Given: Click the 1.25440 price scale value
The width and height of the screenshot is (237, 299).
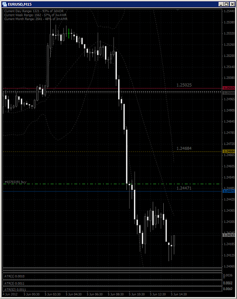Looking at the screenshot, I should coord(229,11).
